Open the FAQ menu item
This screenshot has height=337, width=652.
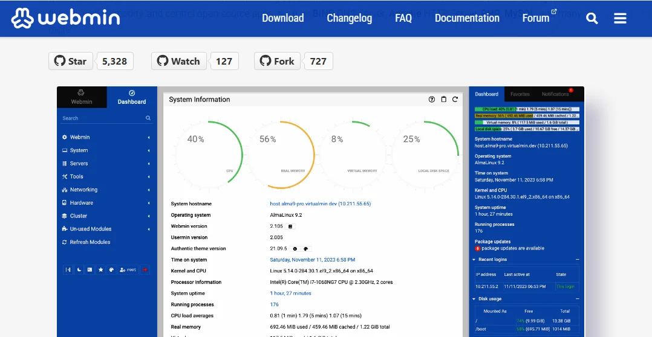[x=403, y=18]
